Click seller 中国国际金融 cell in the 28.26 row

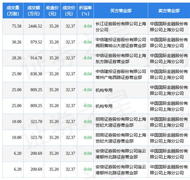(x=169, y=58)
